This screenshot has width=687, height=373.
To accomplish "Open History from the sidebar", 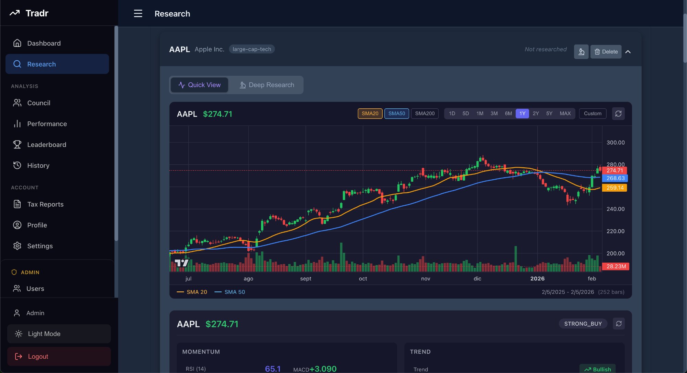I will [x=38, y=166].
